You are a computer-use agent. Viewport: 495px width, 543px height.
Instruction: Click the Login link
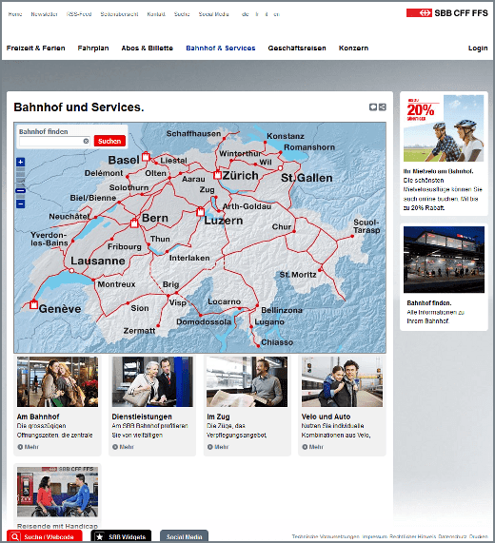(478, 48)
